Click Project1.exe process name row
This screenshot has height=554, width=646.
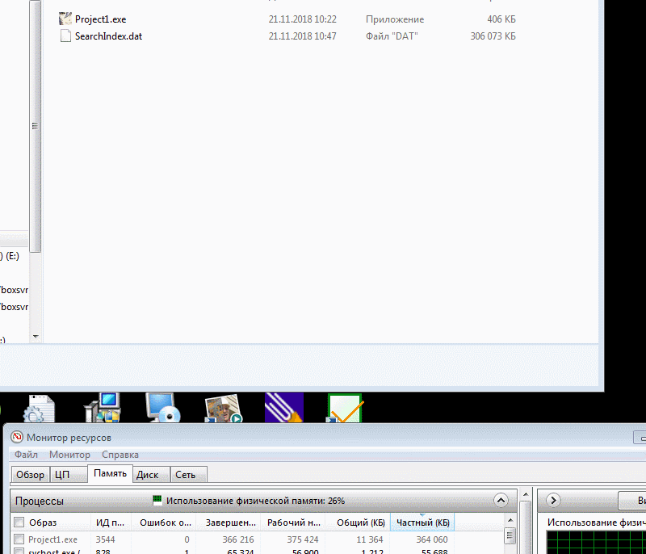click(x=52, y=539)
